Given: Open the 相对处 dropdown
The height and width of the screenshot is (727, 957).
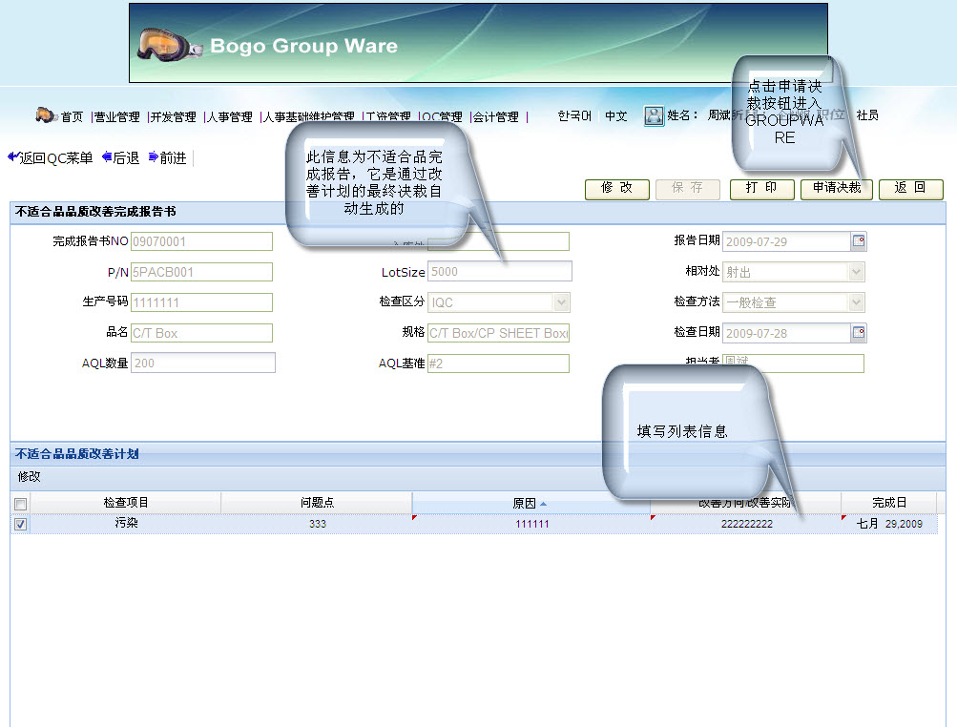Looking at the screenshot, I should (856, 272).
